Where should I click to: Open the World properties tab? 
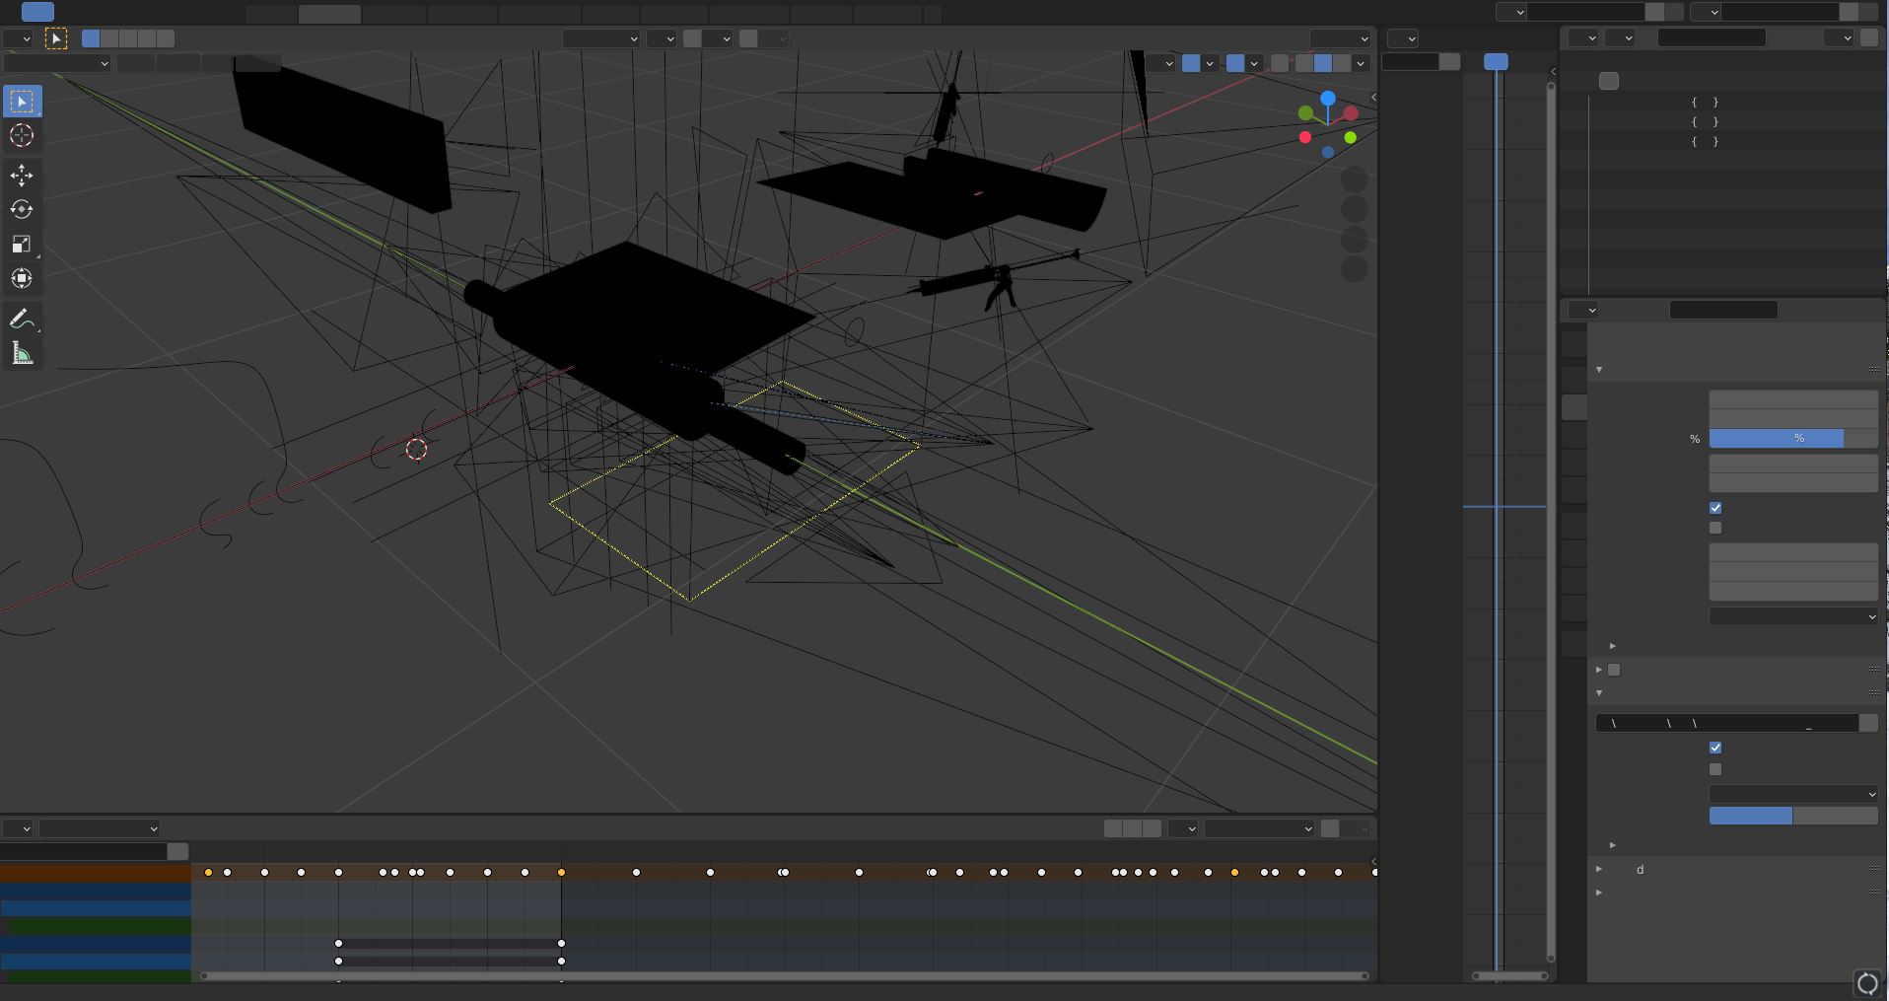1574,490
